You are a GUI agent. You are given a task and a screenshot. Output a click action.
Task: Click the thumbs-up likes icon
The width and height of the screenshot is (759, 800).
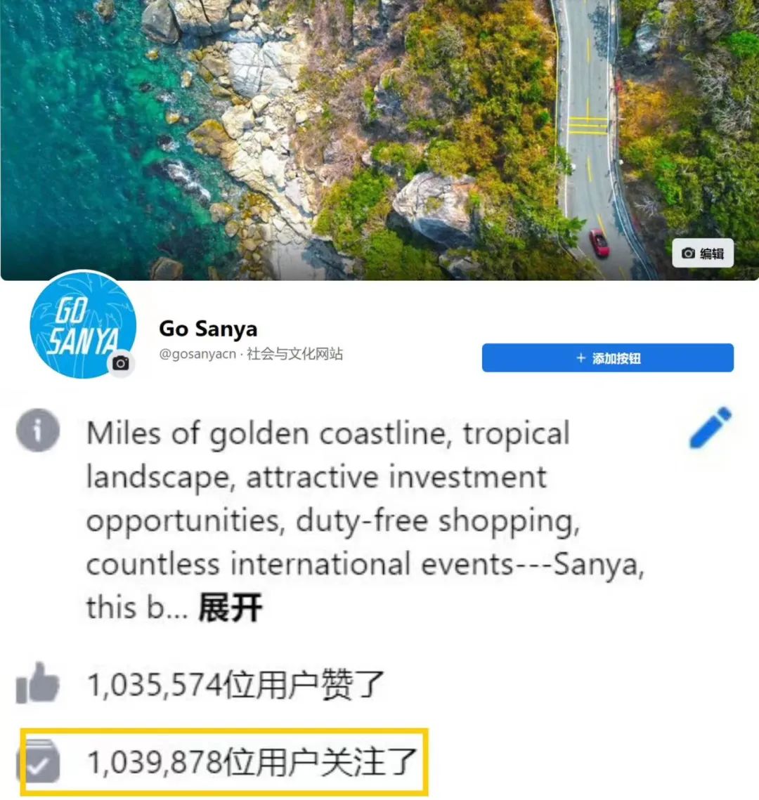(x=37, y=683)
